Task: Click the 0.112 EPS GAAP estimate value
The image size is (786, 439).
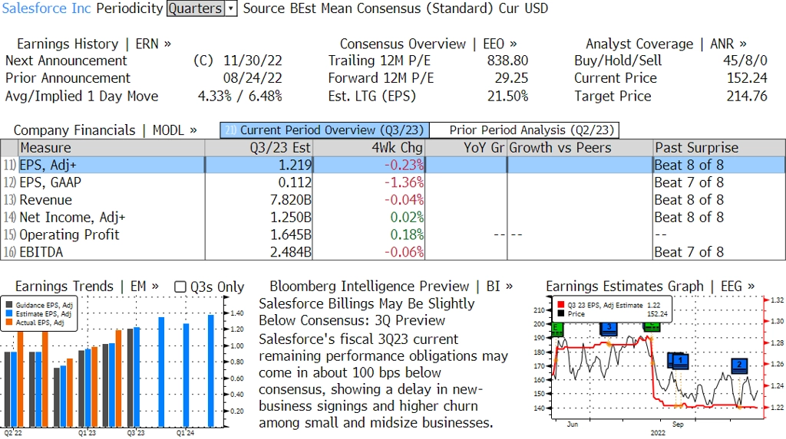Action: [295, 182]
